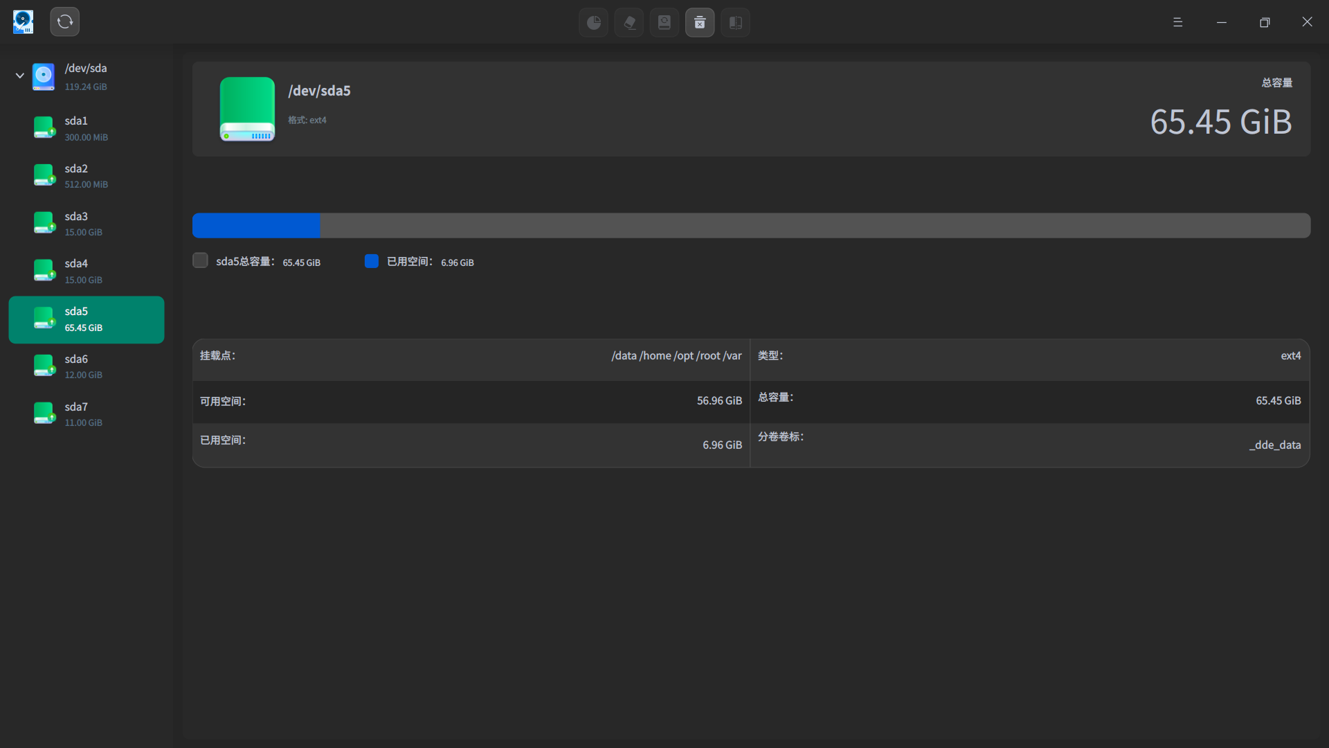This screenshot has width=1329, height=748.
Task: Click the blue used space legend swatch
Action: (x=372, y=261)
